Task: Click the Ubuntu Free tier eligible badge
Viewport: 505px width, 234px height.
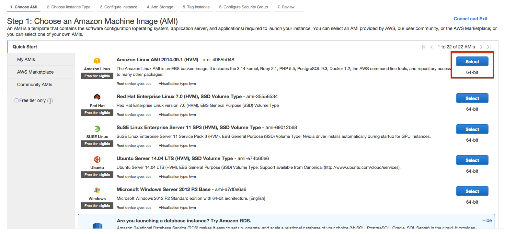Action: click(97, 175)
